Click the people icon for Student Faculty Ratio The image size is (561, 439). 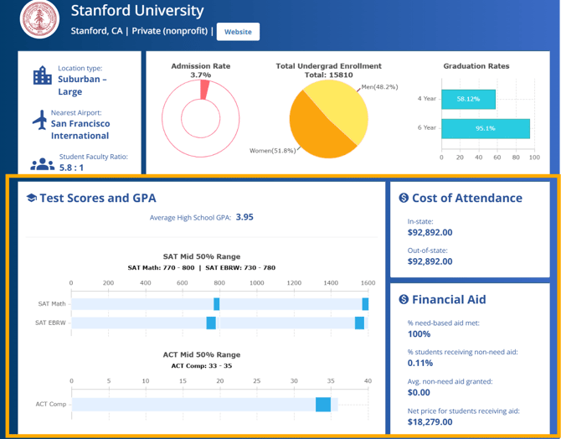click(42, 164)
